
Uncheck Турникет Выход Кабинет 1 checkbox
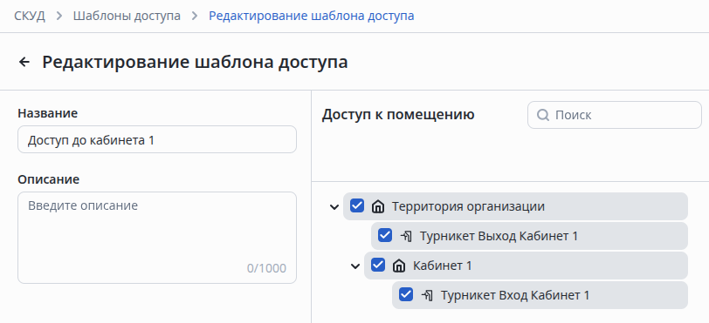[385, 235]
